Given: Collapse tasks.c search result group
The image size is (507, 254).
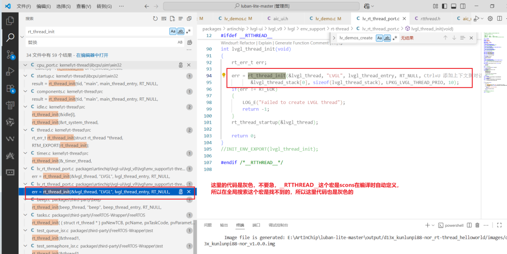Looking at the screenshot, I should pyautogui.click(x=26, y=215).
